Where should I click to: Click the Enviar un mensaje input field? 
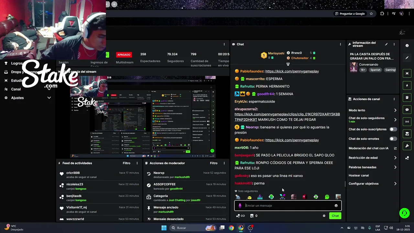point(288,205)
